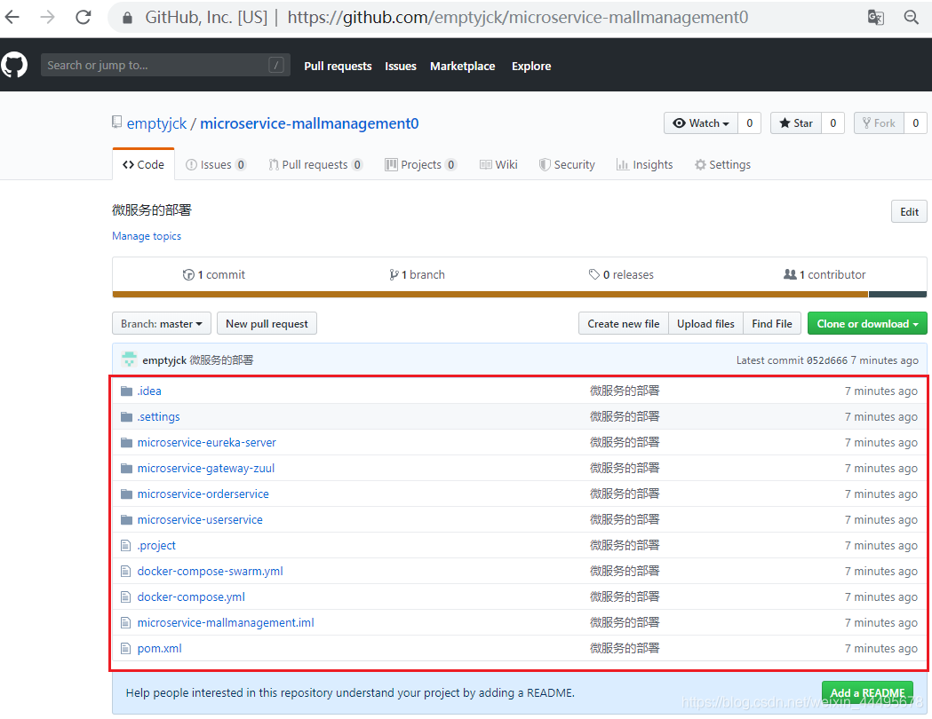Go back with the browser back arrow
Viewport: 932px width, 719px height.
tap(12, 17)
